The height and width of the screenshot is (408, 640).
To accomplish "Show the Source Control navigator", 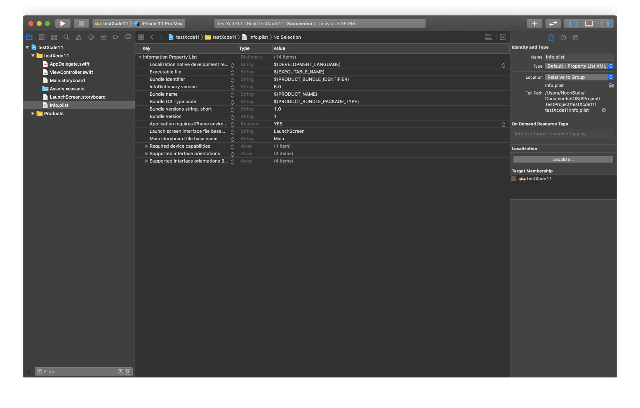I will coord(42,37).
